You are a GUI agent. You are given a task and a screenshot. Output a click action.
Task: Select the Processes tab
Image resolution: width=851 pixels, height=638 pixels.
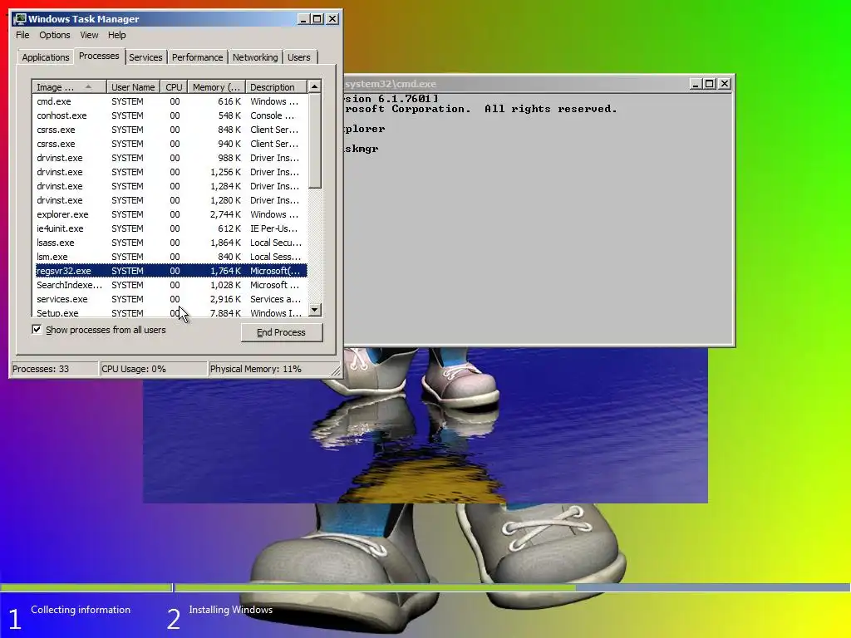click(99, 56)
